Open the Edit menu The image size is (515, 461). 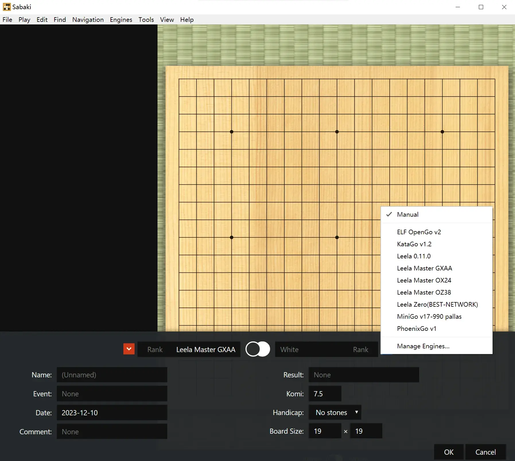pos(42,20)
